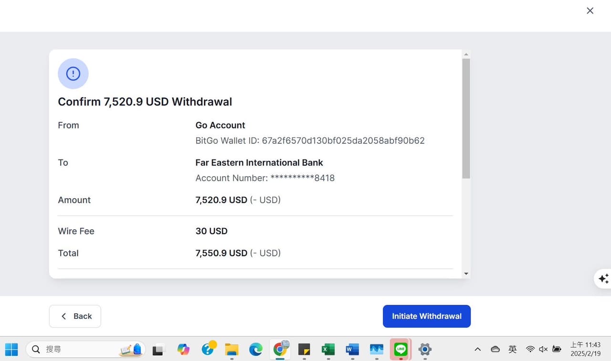Close the withdrawal dialog with X
611x361 pixels.
click(x=590, y=11)
